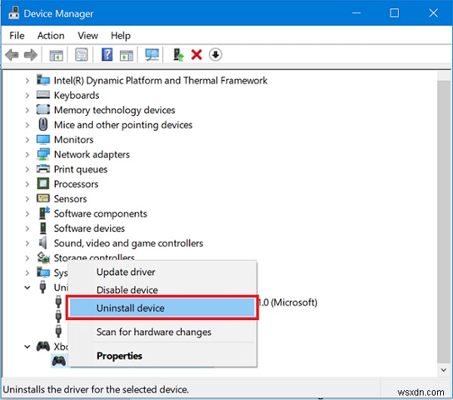This screenshot has height=400, width=453.
Task: Collapse the Universal Serial Bus node
Action: [27, 288]
